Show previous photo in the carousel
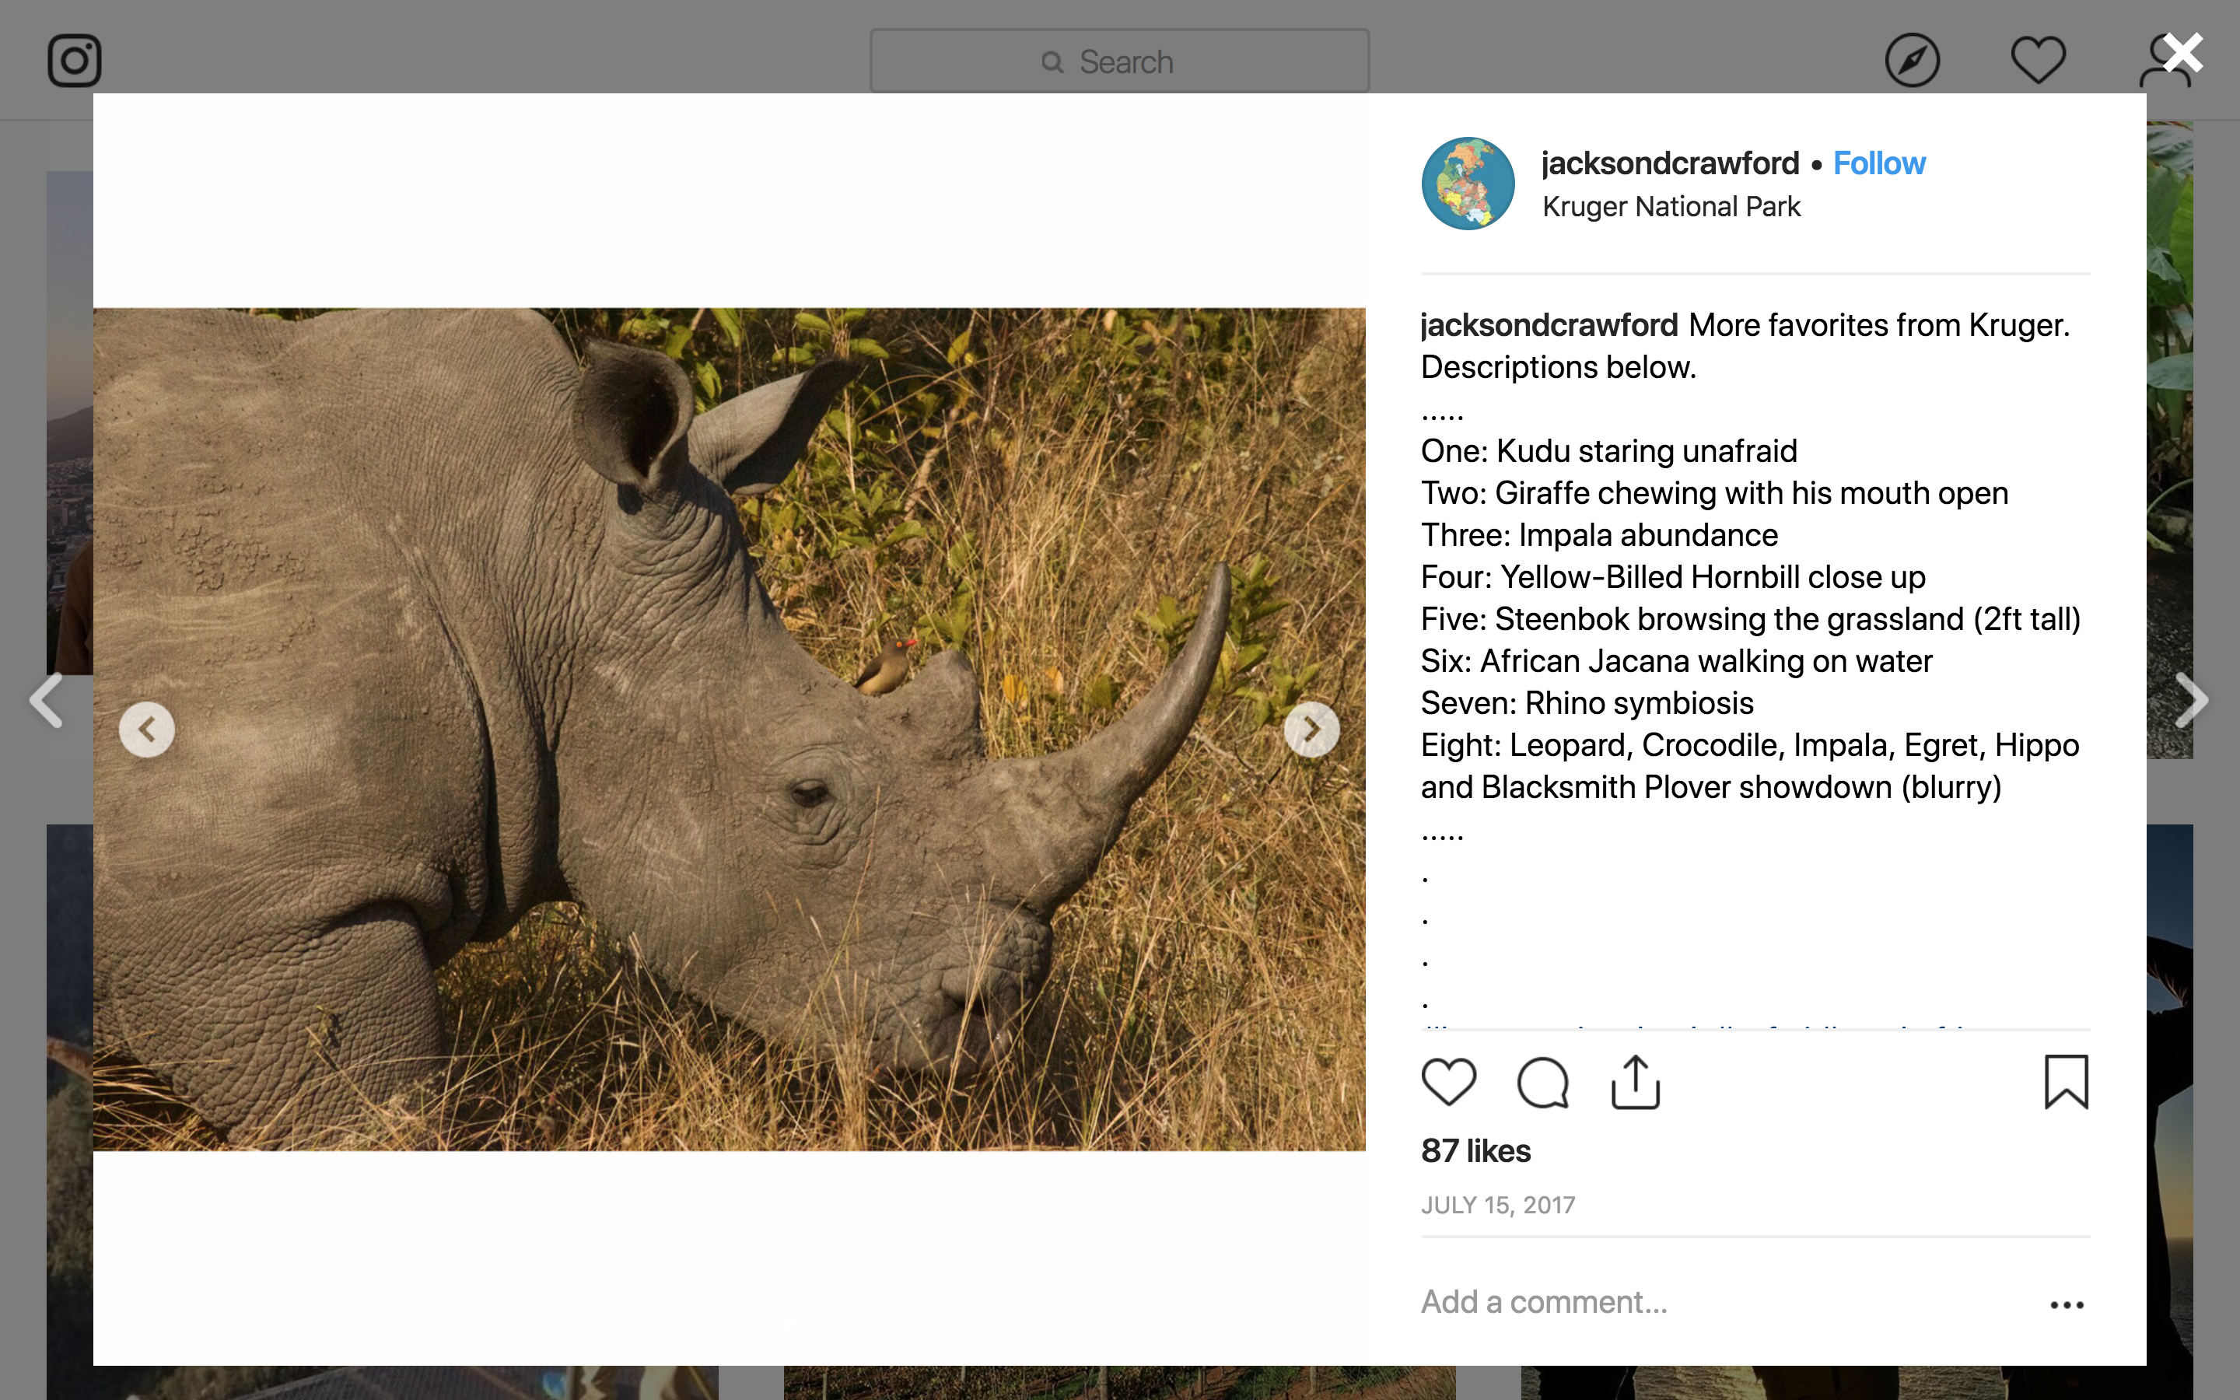2240x1400 pixels. click(x=147, y=730)
